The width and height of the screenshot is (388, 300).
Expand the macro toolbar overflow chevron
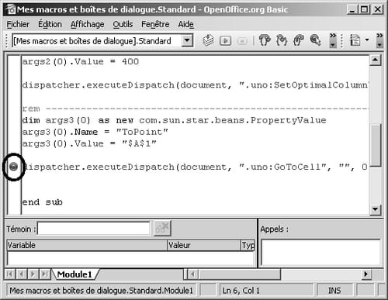pyautogui.click(x=333, y=40)
